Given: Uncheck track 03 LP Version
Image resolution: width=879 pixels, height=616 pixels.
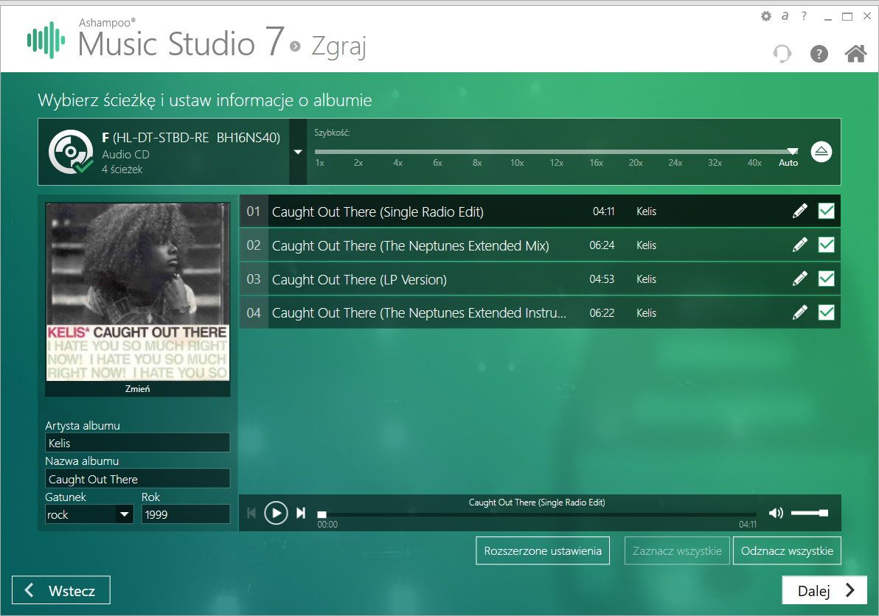Looking at the screenshot, I should (x=827, y=279).
